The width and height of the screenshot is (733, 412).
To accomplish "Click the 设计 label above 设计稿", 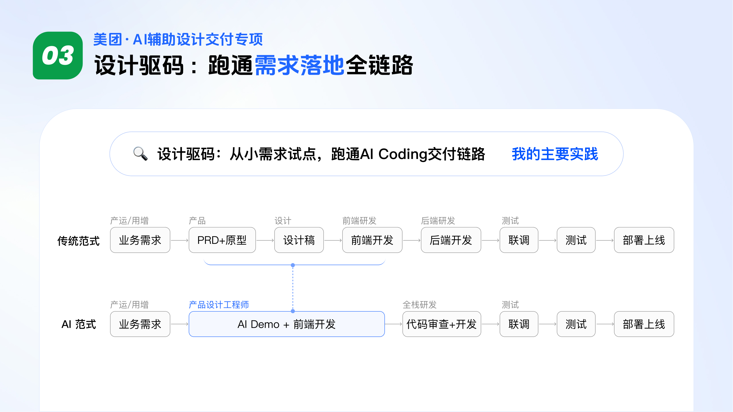I will click(x=283, y=221).
